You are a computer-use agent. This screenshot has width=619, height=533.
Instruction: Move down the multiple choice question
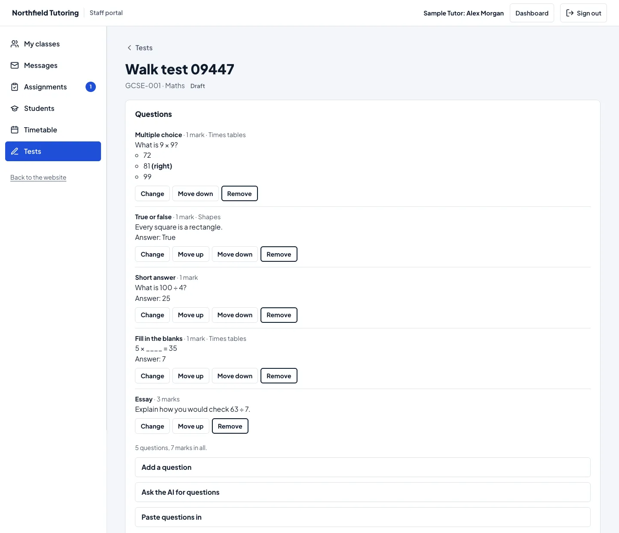coord(196,193)
